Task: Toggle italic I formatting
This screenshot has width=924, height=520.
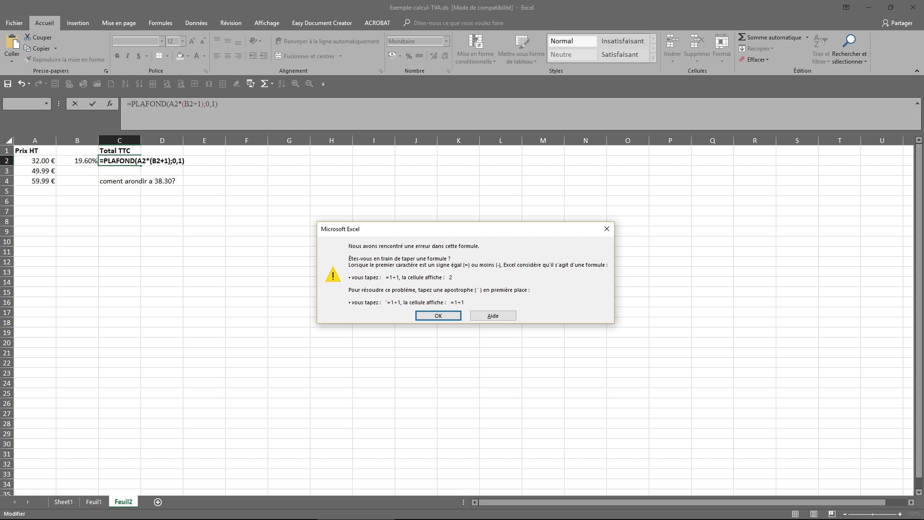Action: pos(128,56)
